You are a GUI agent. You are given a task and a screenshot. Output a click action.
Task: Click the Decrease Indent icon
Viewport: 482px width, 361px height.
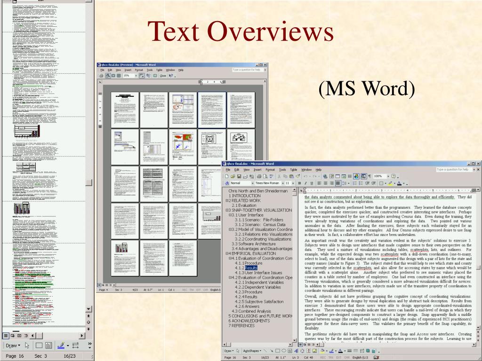[367, 183]
